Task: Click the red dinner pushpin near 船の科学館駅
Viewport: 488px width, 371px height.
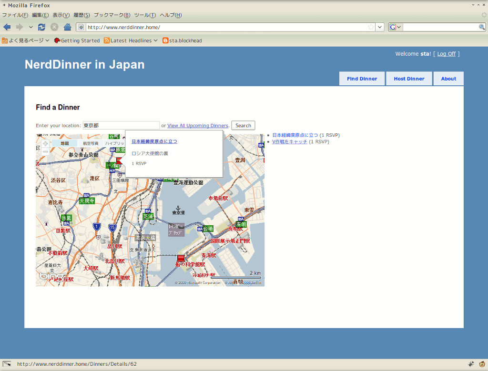Action: pyautogui.click(x=181, y=258)
